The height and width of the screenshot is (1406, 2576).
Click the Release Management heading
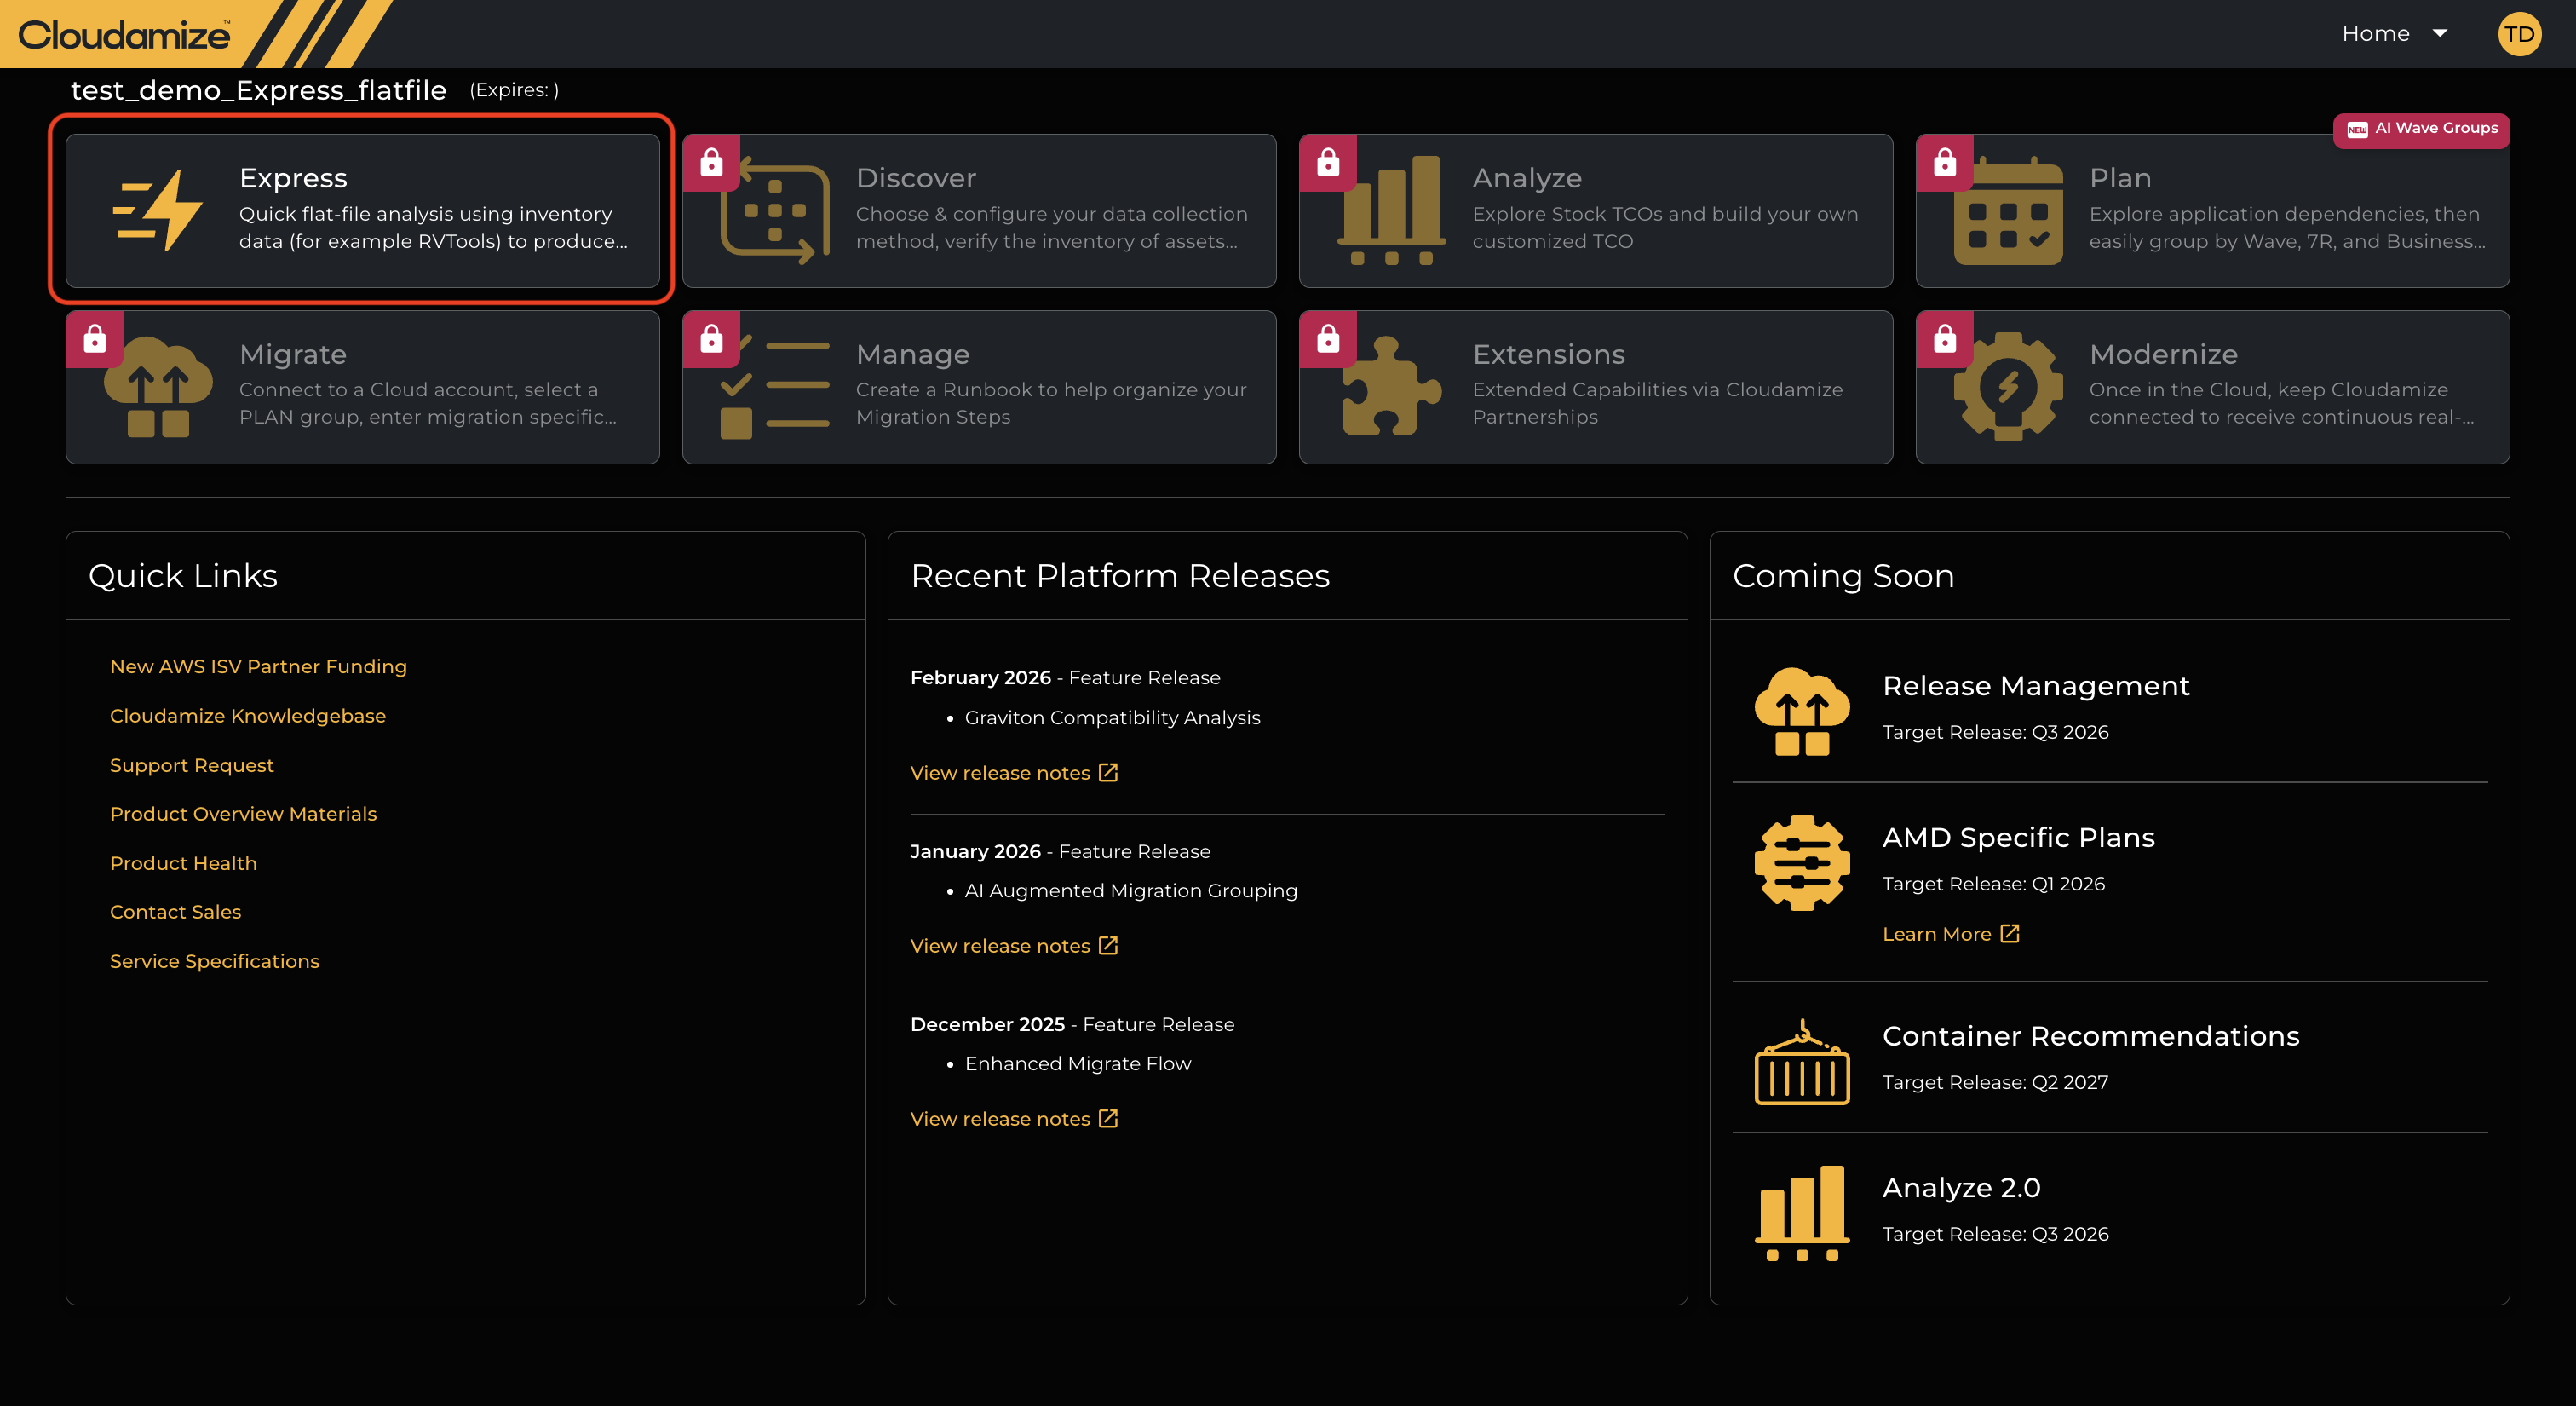2036,686
